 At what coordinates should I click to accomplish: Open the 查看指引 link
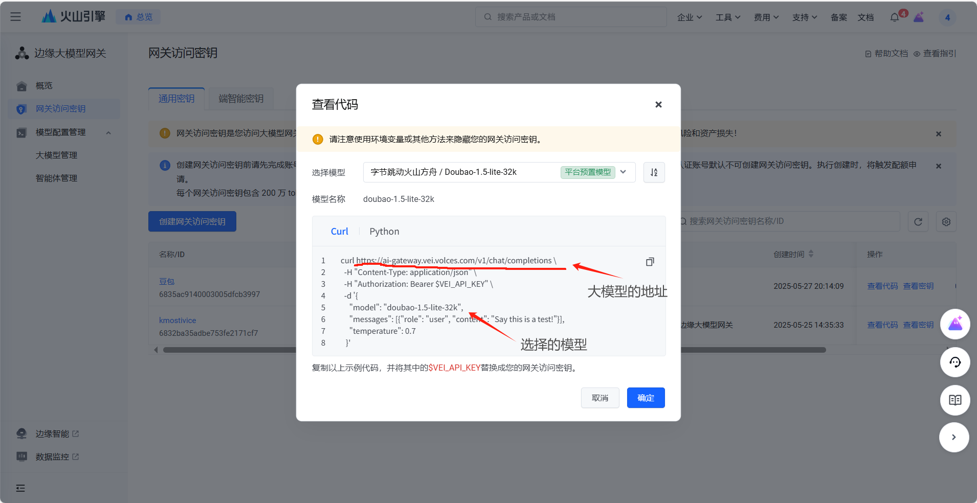pos(935,54)
